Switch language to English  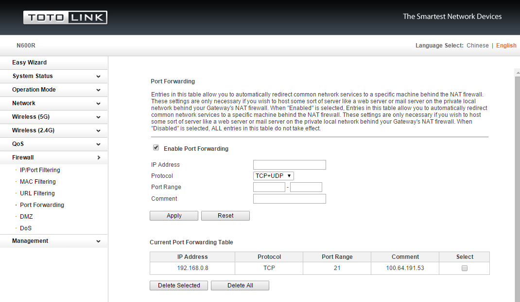tap(506, 45)
